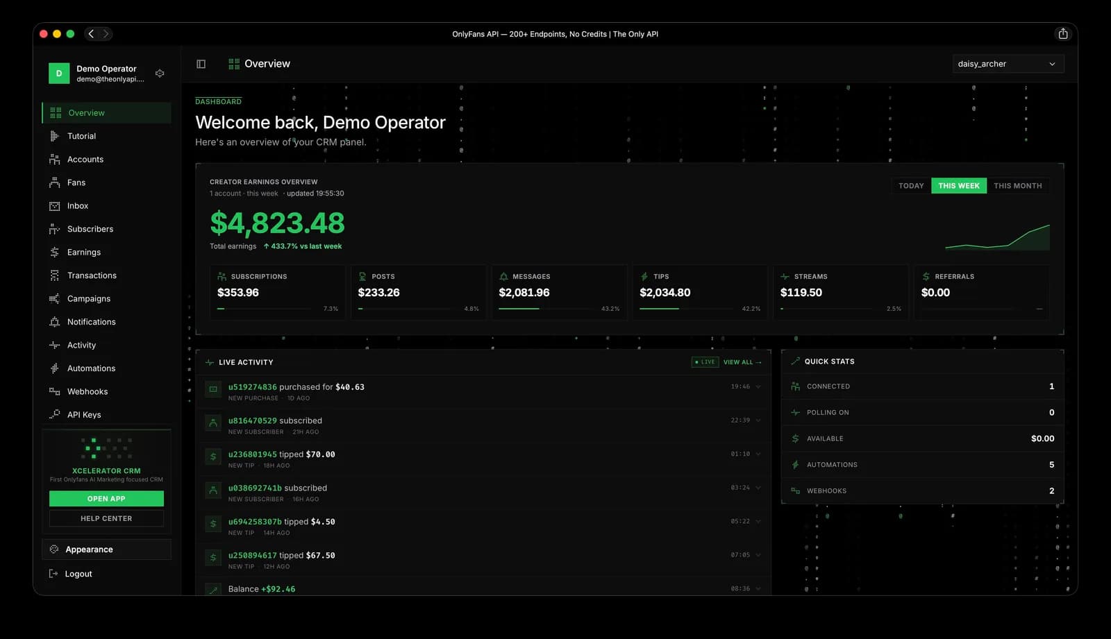Click the Fans icon in sidebar
Image resolution: width=1111 pixels, height=639 pixels.
[x=54, y=182]
